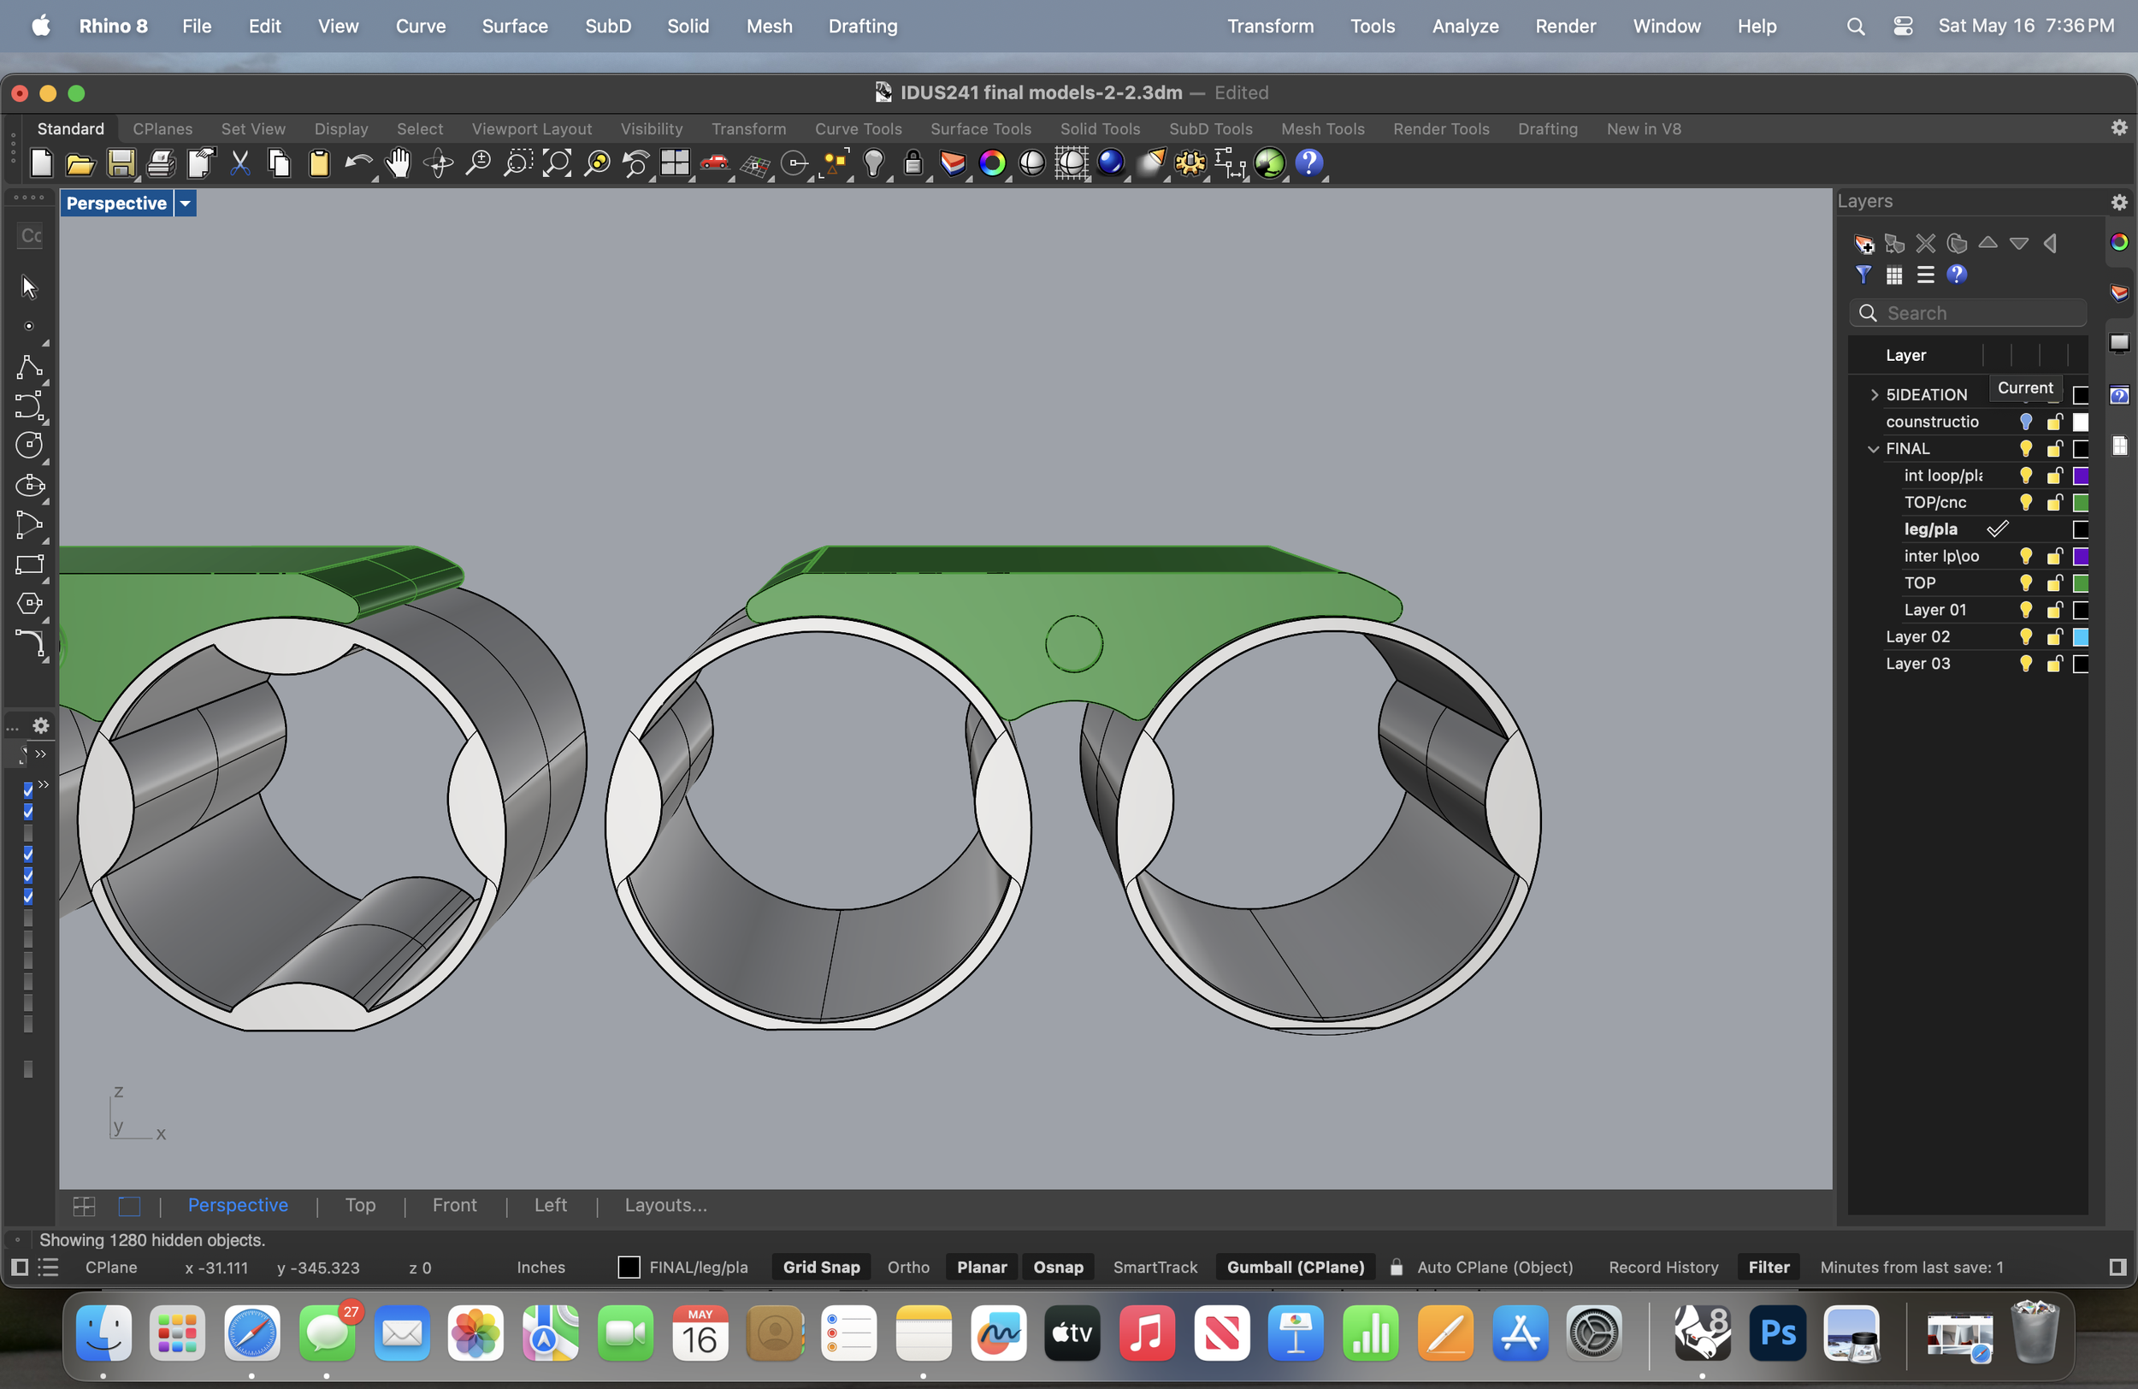
Task: Expand the 5IDEATION layer group
Action: 1874,394
